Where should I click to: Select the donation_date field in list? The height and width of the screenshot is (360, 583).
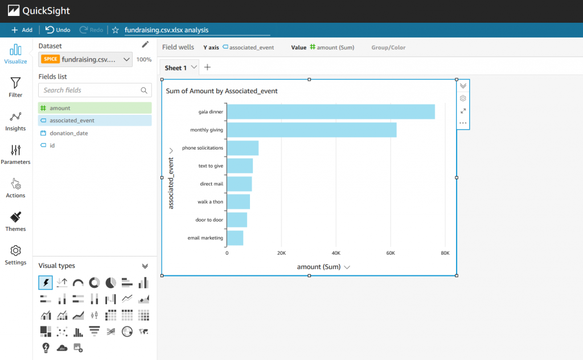tap(95, 133)
